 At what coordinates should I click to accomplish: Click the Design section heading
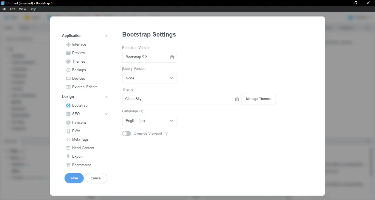point(68,97)
